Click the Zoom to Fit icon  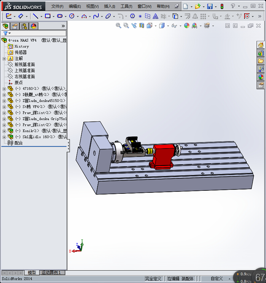pos(119,25)
